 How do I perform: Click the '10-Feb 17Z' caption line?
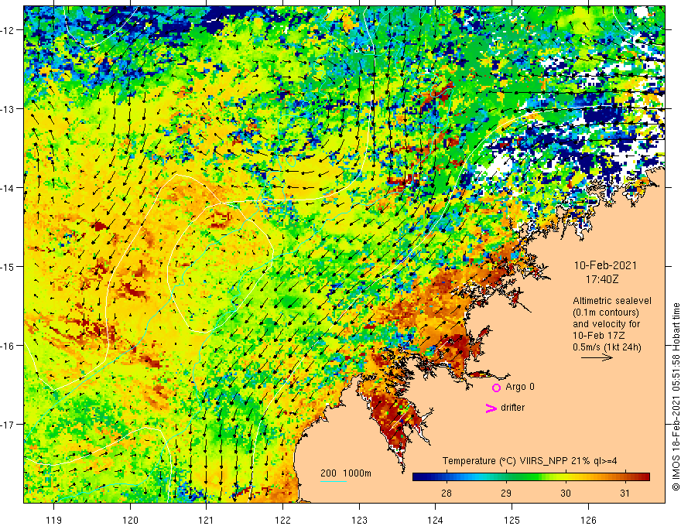(x=597, y=336)
